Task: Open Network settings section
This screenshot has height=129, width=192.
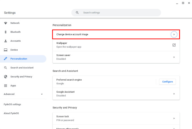Action: (x=15, y=23)
